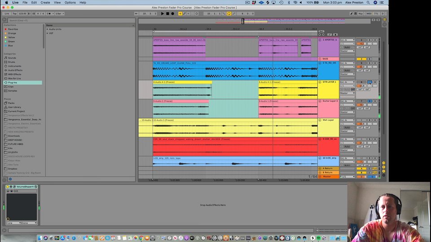431x242 pixels.
Task: Fold the 2 APERTES track with its arrow
Action: pyautogui.click(x=320, y=40)
